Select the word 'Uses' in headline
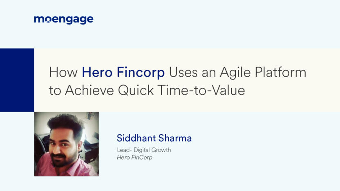The image size is (340, 191). tap(183, 72)
